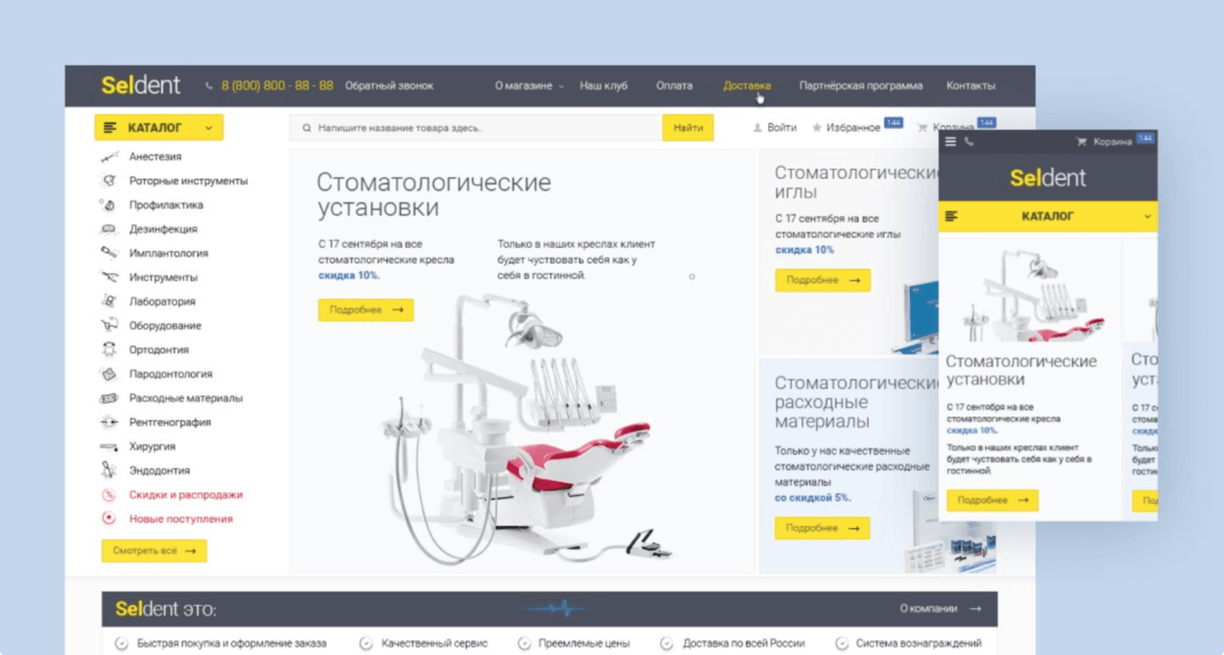Click the search input field

coord(476,128)
